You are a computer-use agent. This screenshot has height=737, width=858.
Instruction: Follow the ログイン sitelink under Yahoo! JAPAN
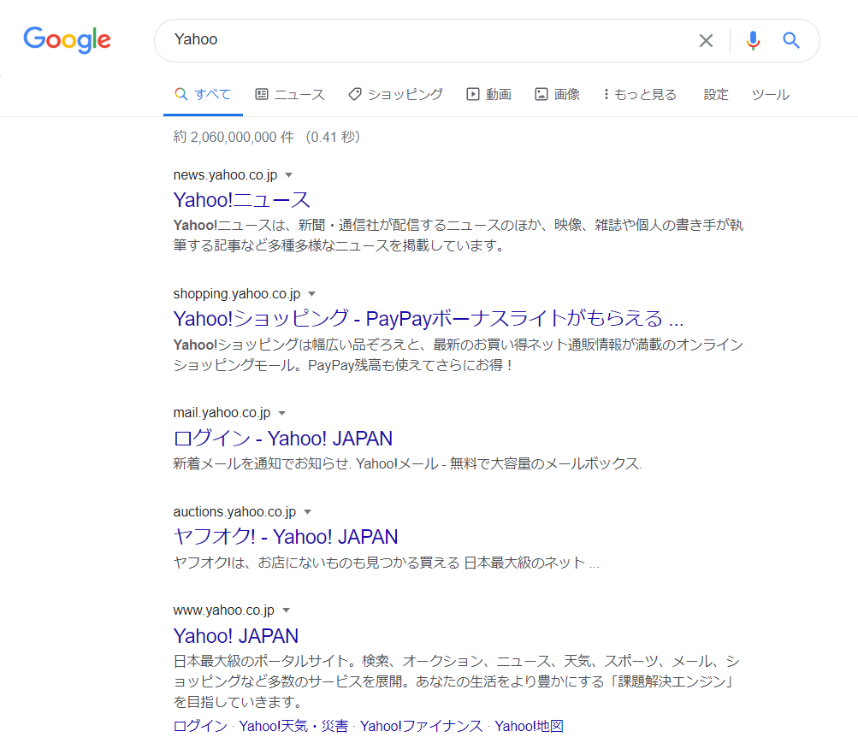[x=200, y=726]
